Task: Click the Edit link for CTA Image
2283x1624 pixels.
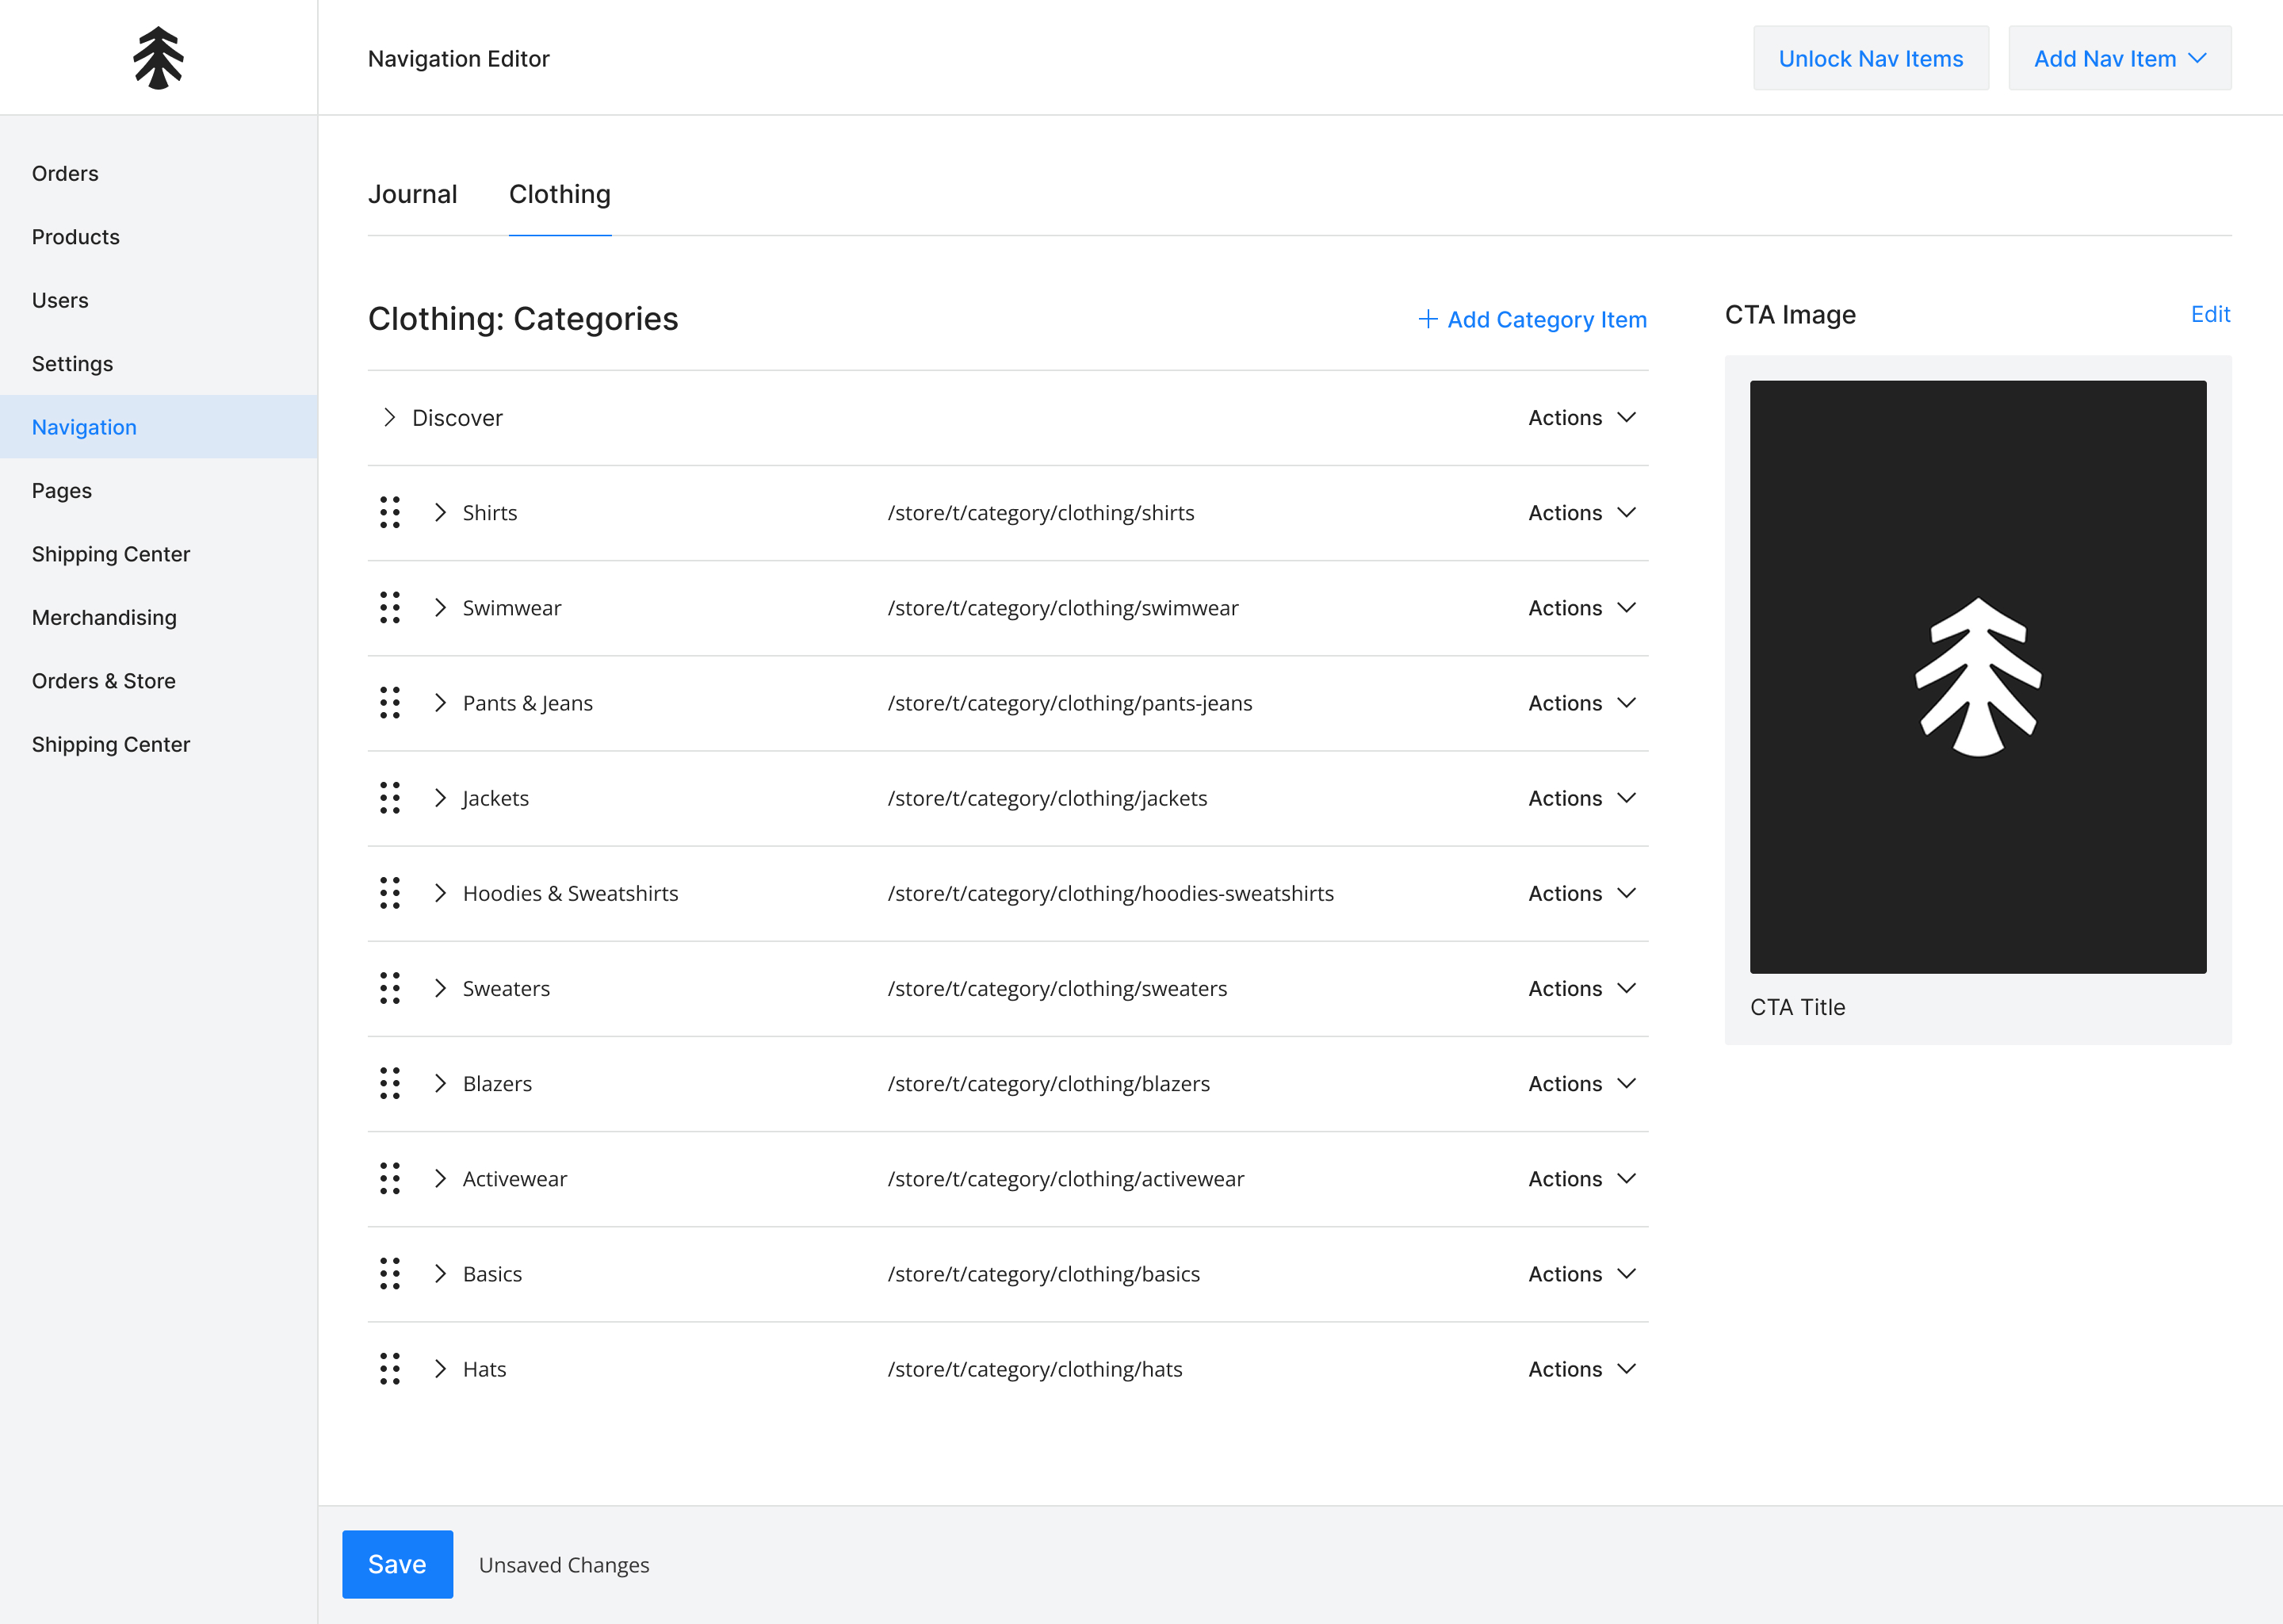Action: point(2209,314)
